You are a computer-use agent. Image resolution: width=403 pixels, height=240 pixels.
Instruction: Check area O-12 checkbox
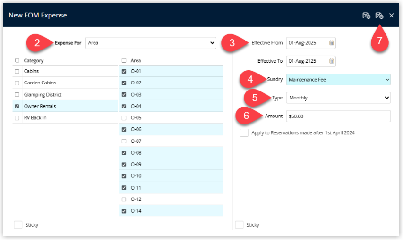point(124,199)
